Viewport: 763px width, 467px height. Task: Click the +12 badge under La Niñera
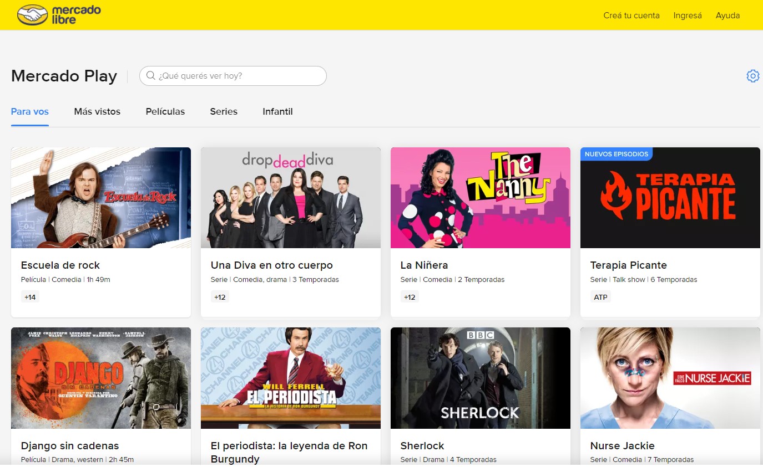[x=410, y=297]
